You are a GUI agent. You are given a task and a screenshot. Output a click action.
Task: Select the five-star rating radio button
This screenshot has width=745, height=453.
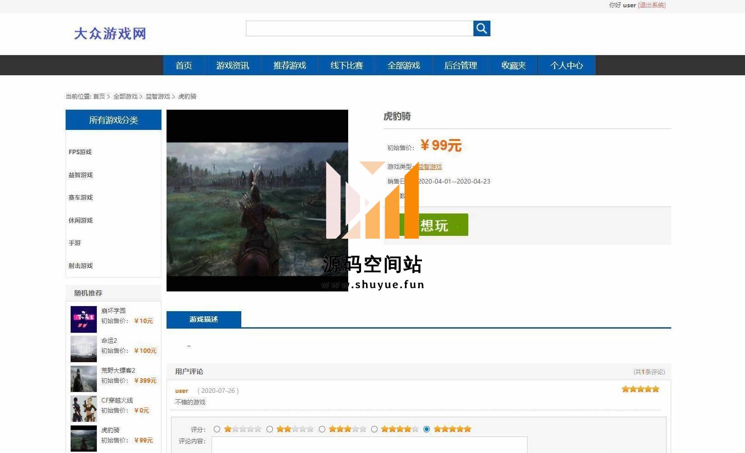click(427, 429)
